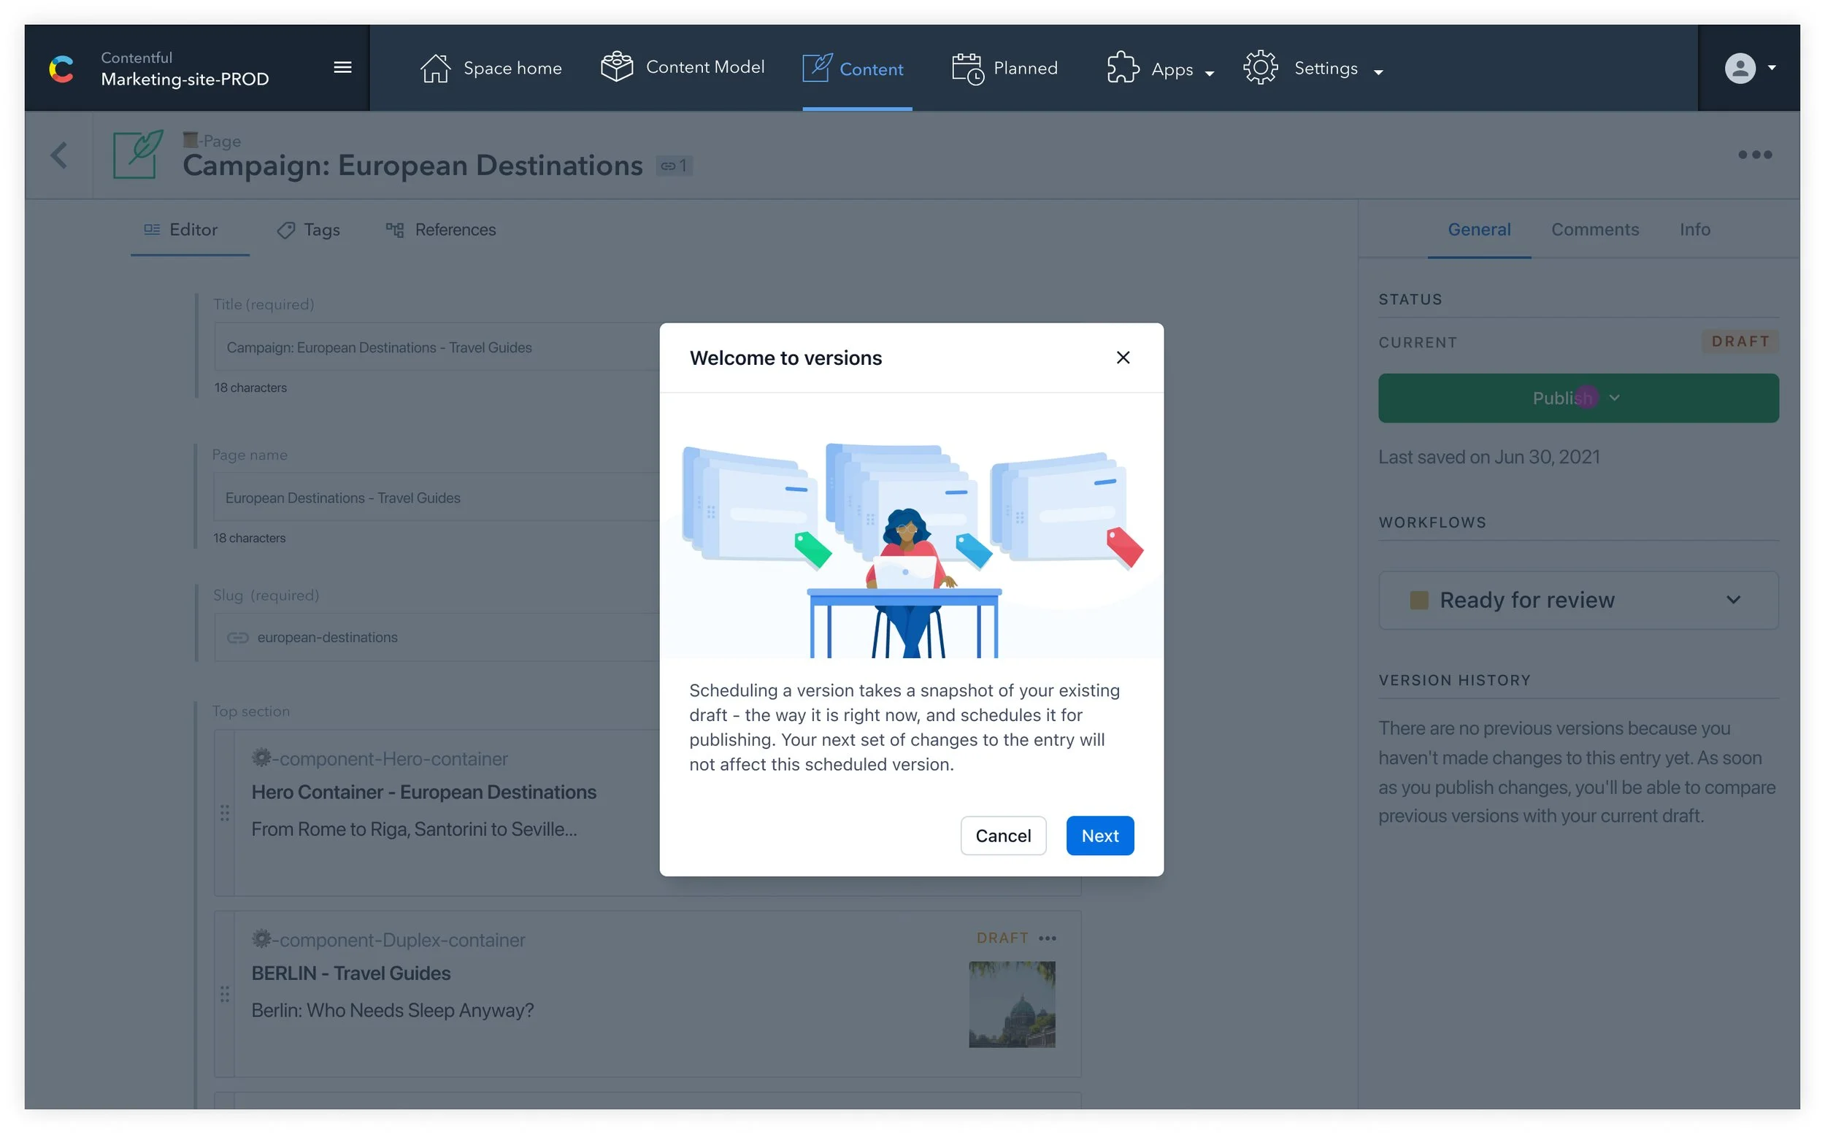Expand the Ready for review workflow dropdown
The height and width of the screenshot is (1134, 1825).
[1733, 600]
